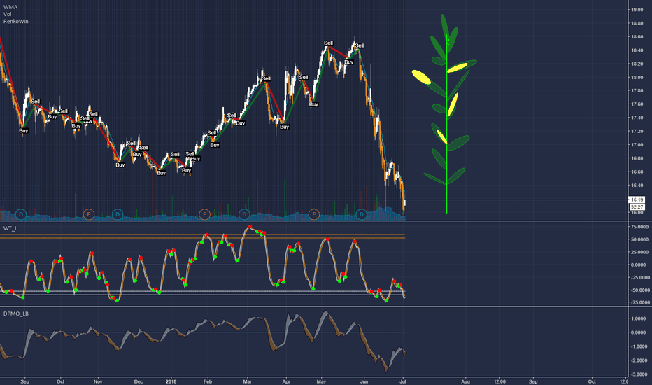The width and height of the screenshot is (652, 385).
Task: Click the 17.40 price axis value
Action: (637, 118)
